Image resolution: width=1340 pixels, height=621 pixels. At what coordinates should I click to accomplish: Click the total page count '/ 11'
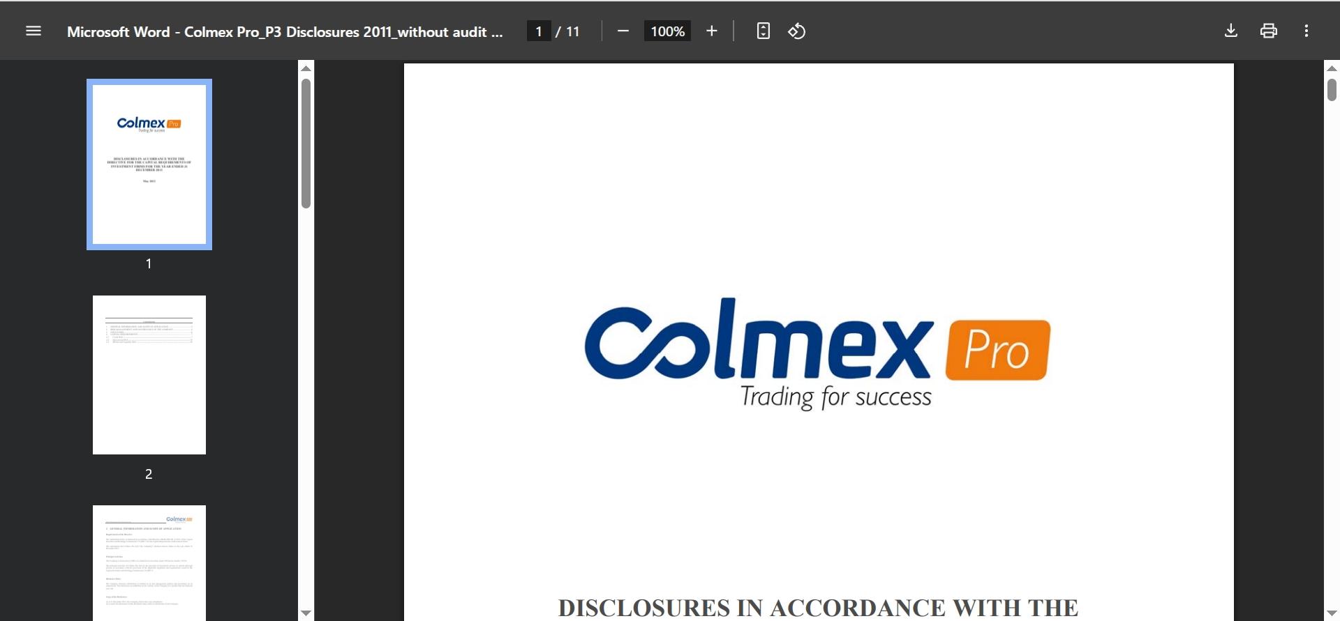tap(568, 31)
